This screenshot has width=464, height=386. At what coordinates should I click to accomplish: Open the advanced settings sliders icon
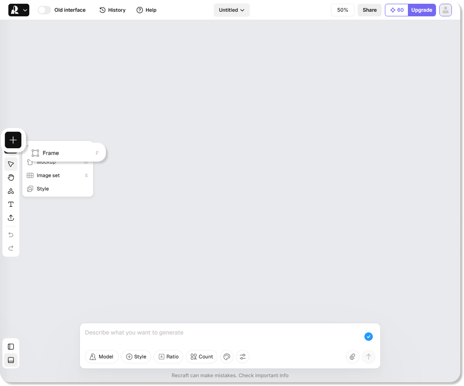pyautogui.click(x=243, y=357)
